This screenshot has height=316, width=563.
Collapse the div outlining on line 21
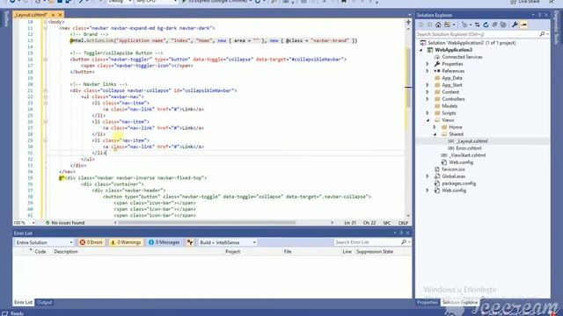click(45, 90)
